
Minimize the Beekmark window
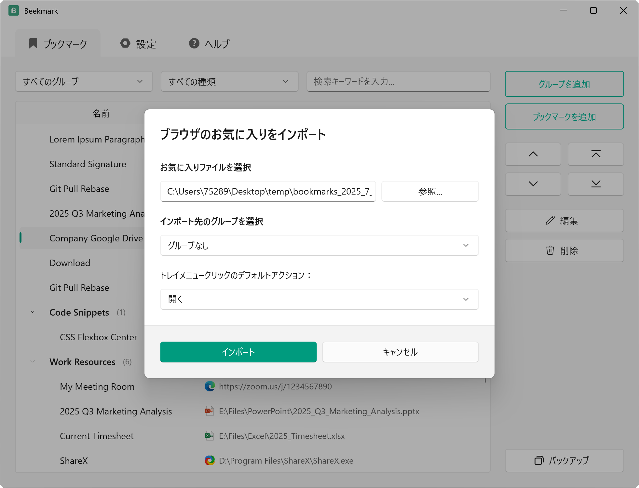(564, 10)
